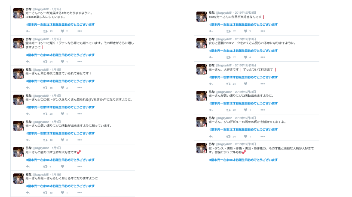Reply to the SHOCK tweet
The image size is (352, 197).
pyautogui.click(x=28, y=31)
